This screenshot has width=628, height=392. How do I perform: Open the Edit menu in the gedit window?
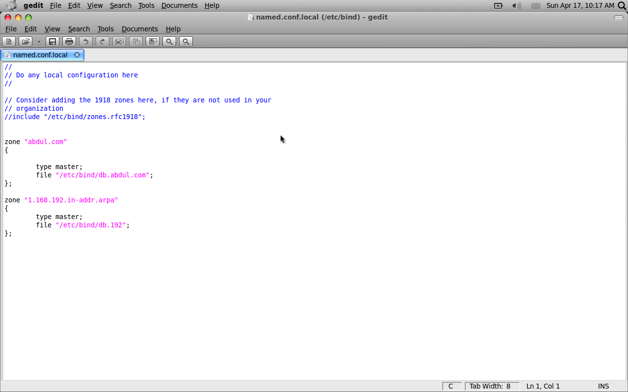point(30,29)
